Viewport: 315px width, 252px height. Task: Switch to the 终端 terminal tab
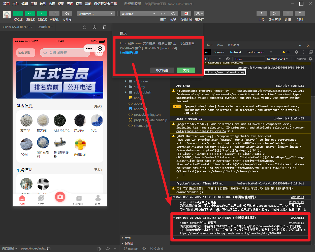click(220, 45)
